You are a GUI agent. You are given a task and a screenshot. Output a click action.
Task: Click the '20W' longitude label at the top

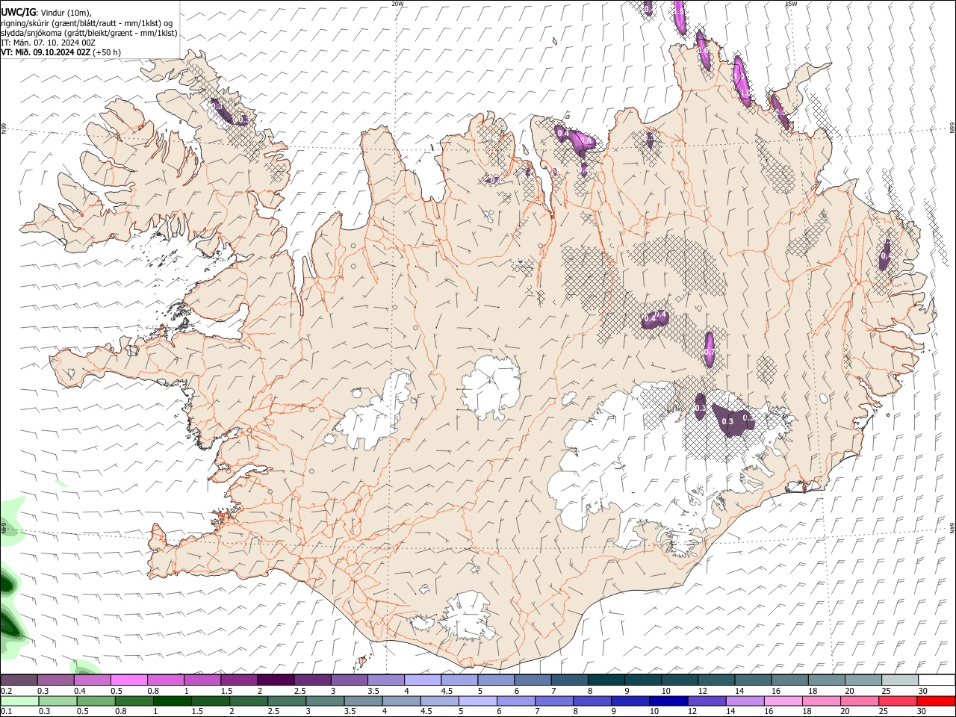tap(397, 4)
